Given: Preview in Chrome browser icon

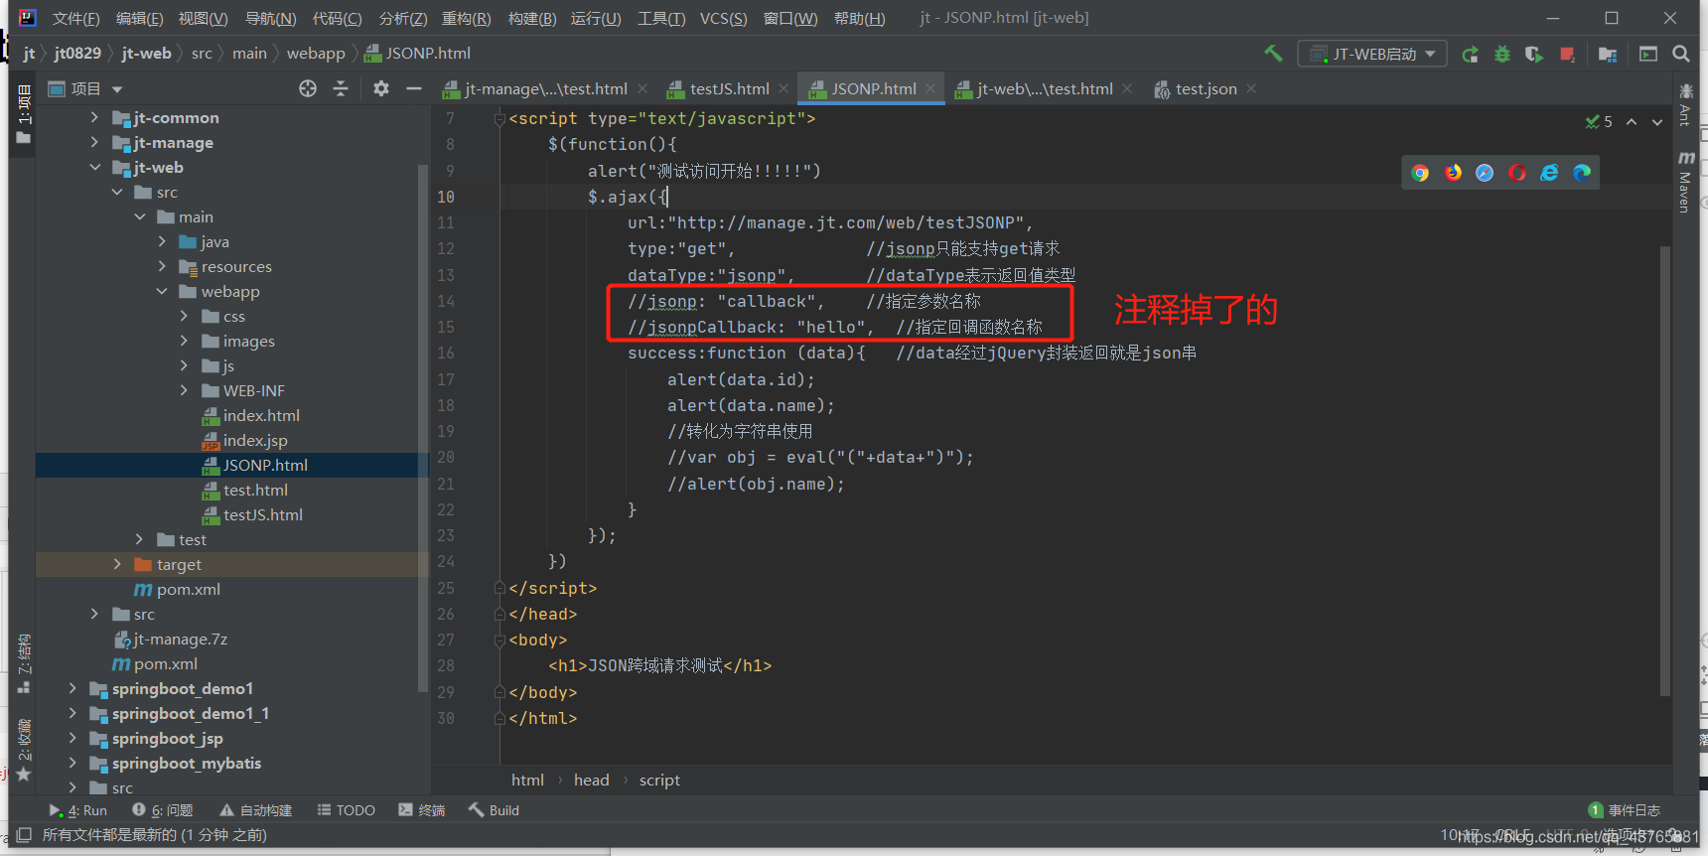Looking at the screenshot, I should [1420, 173].
